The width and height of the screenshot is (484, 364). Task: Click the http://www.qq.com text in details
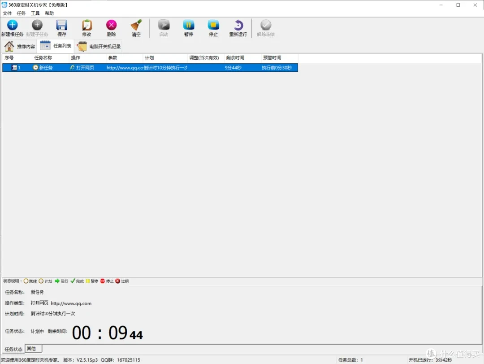[71, 303]
